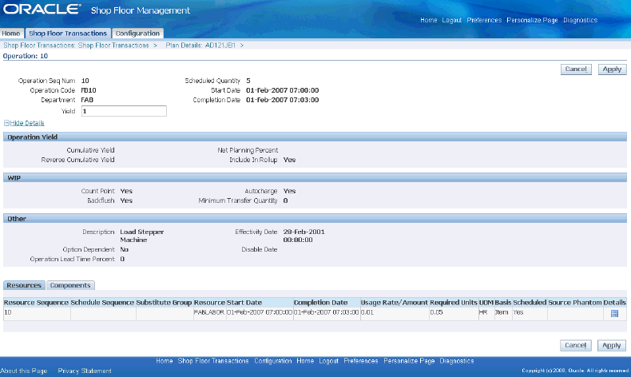Open About this Page link
Viewport: 631px width, 377px height.
tap(24, 371)
